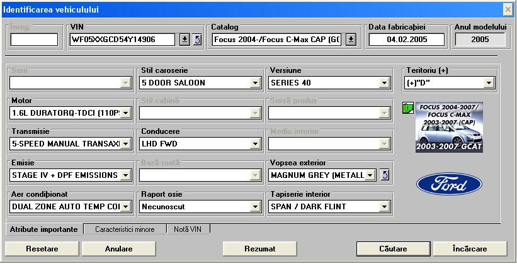Click the Rezumat button
The width and height of the screenshot is (517, 264).
point(260,249)
